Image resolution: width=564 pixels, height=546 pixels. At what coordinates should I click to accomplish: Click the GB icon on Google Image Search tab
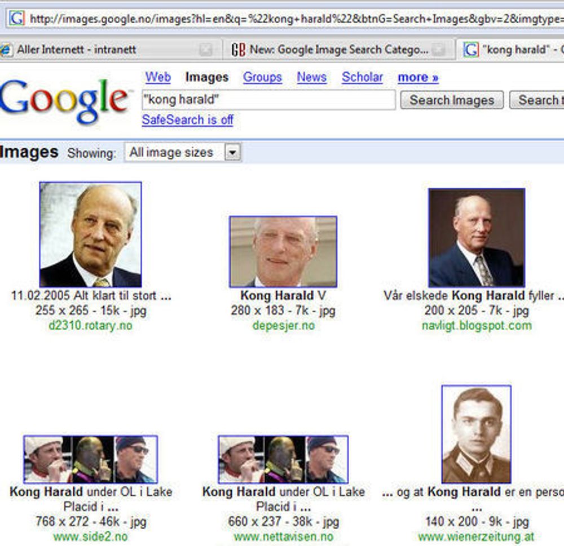click(x=239, y=50)
